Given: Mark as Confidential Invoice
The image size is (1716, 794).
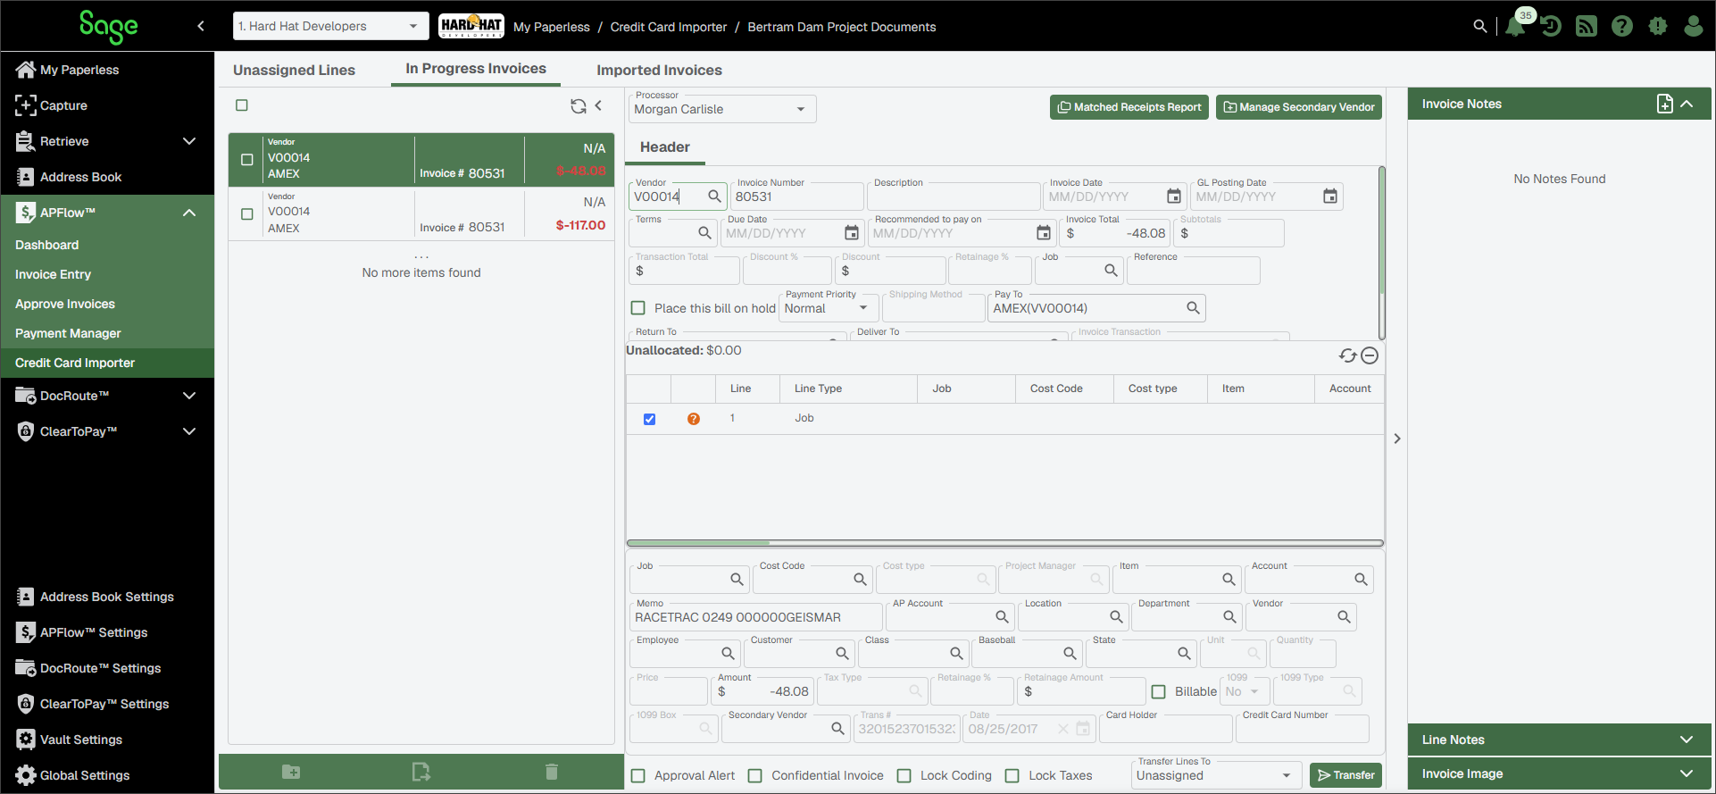Looking at the screenshot, I should click(755, 775).
